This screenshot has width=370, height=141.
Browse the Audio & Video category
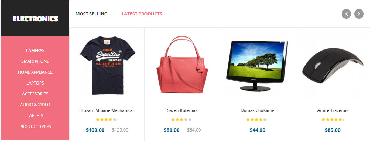pos(35,105)
